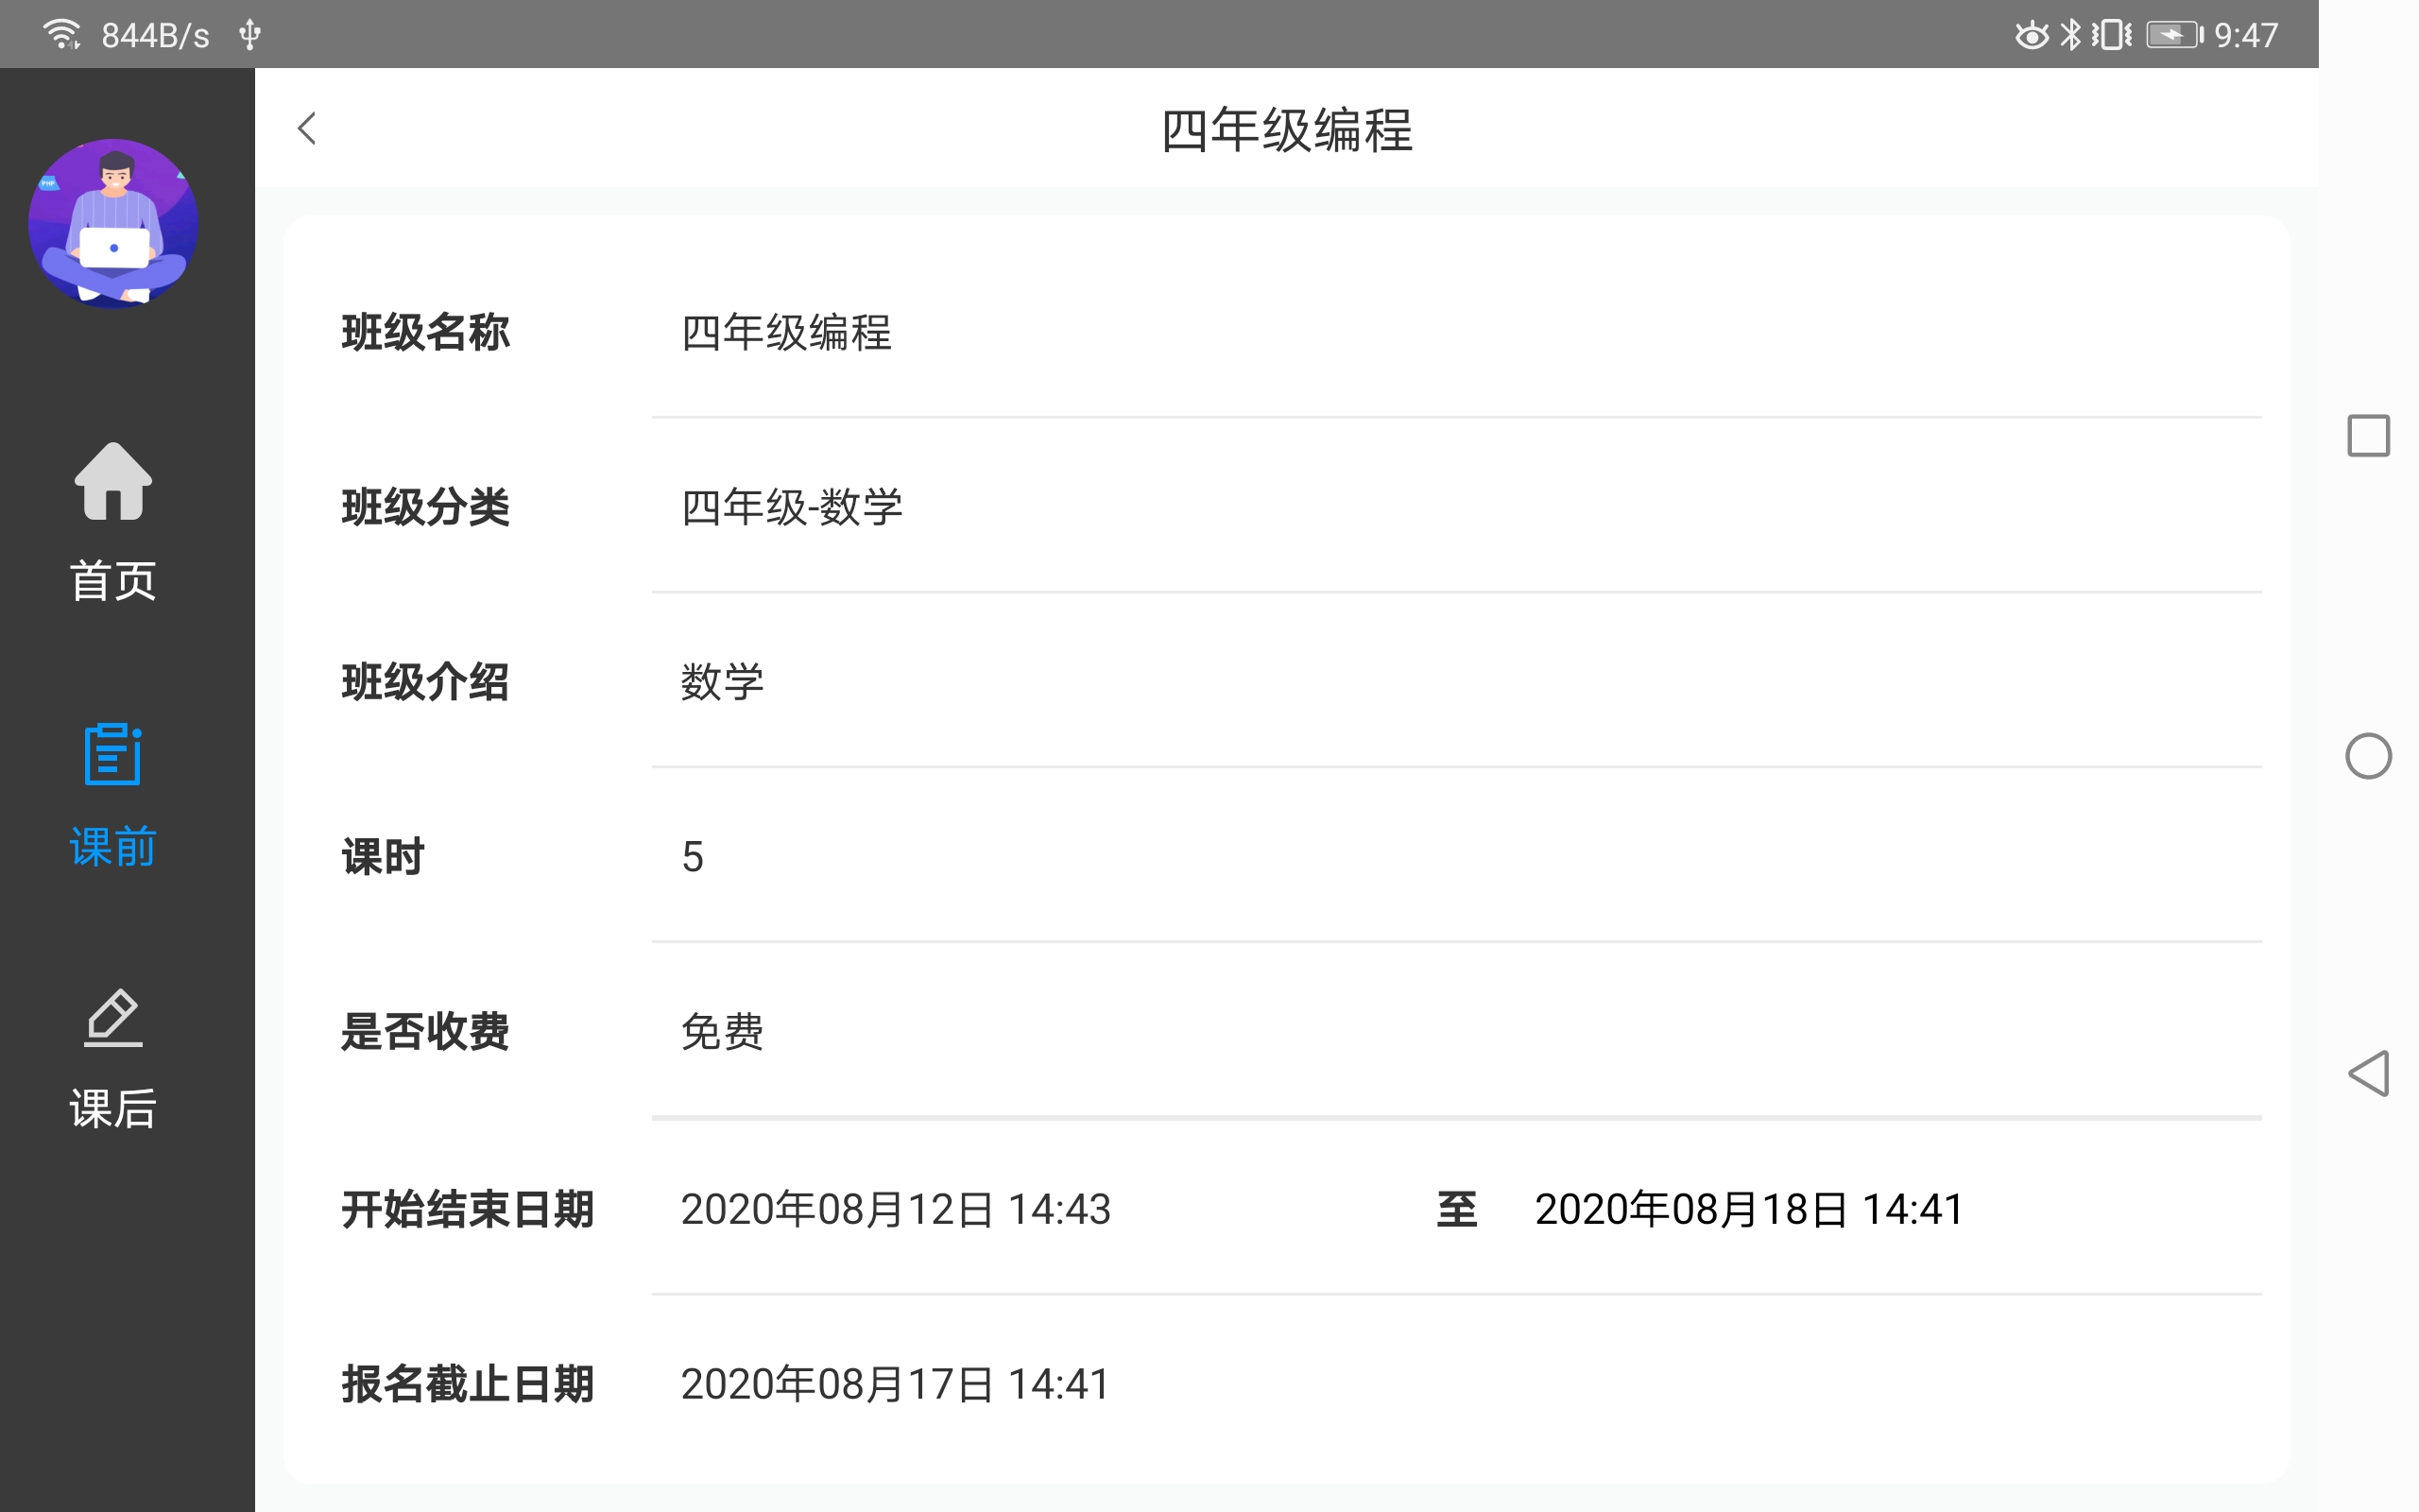2419x1512 pixels.
Task: Tap the circle home navigation icon
Action: click(2368, 758)
